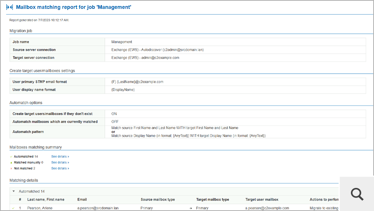Click the Source server connection value

tap(158, 50)
